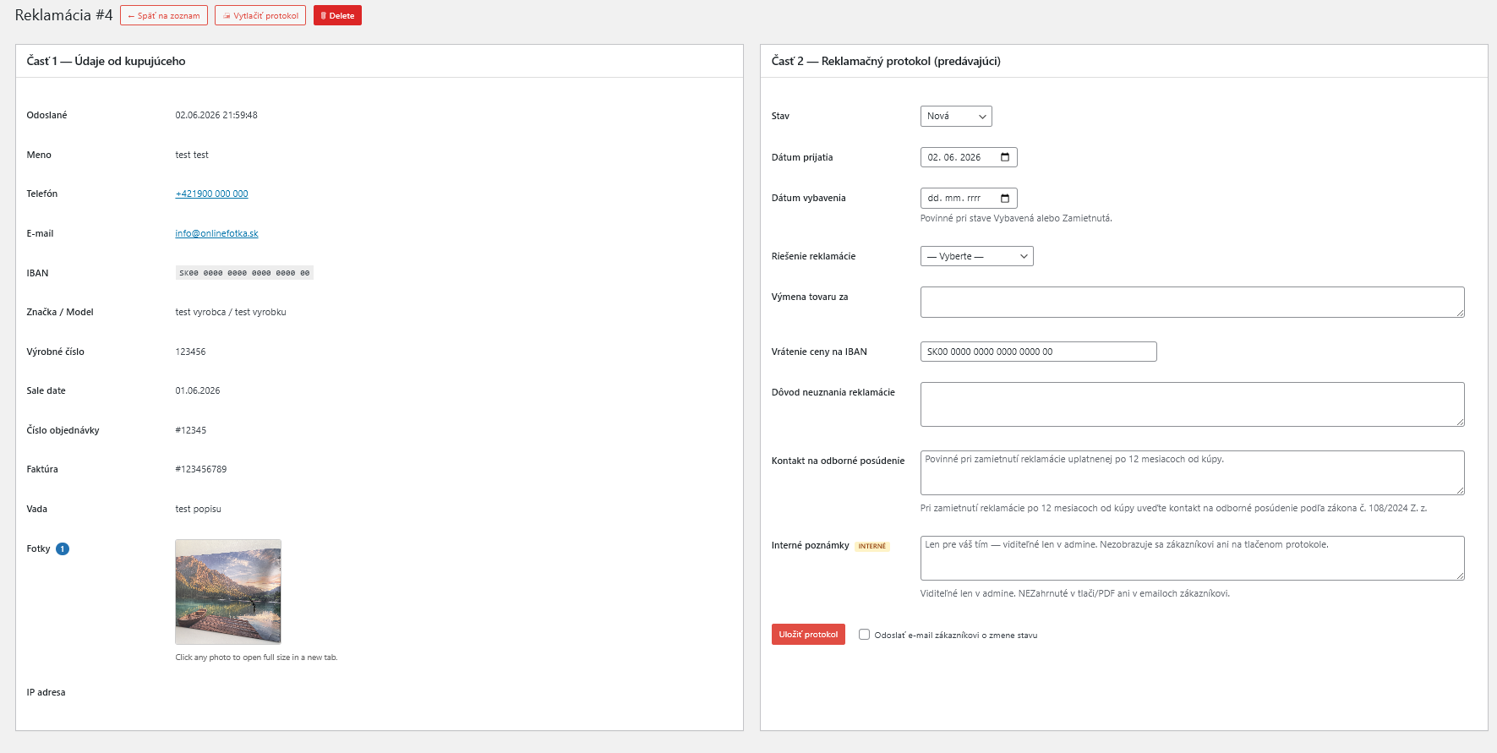Focus the Dôvod neuznania reklamácie text area
This screenshot has height=753, width=1497.
(1192, 404)
